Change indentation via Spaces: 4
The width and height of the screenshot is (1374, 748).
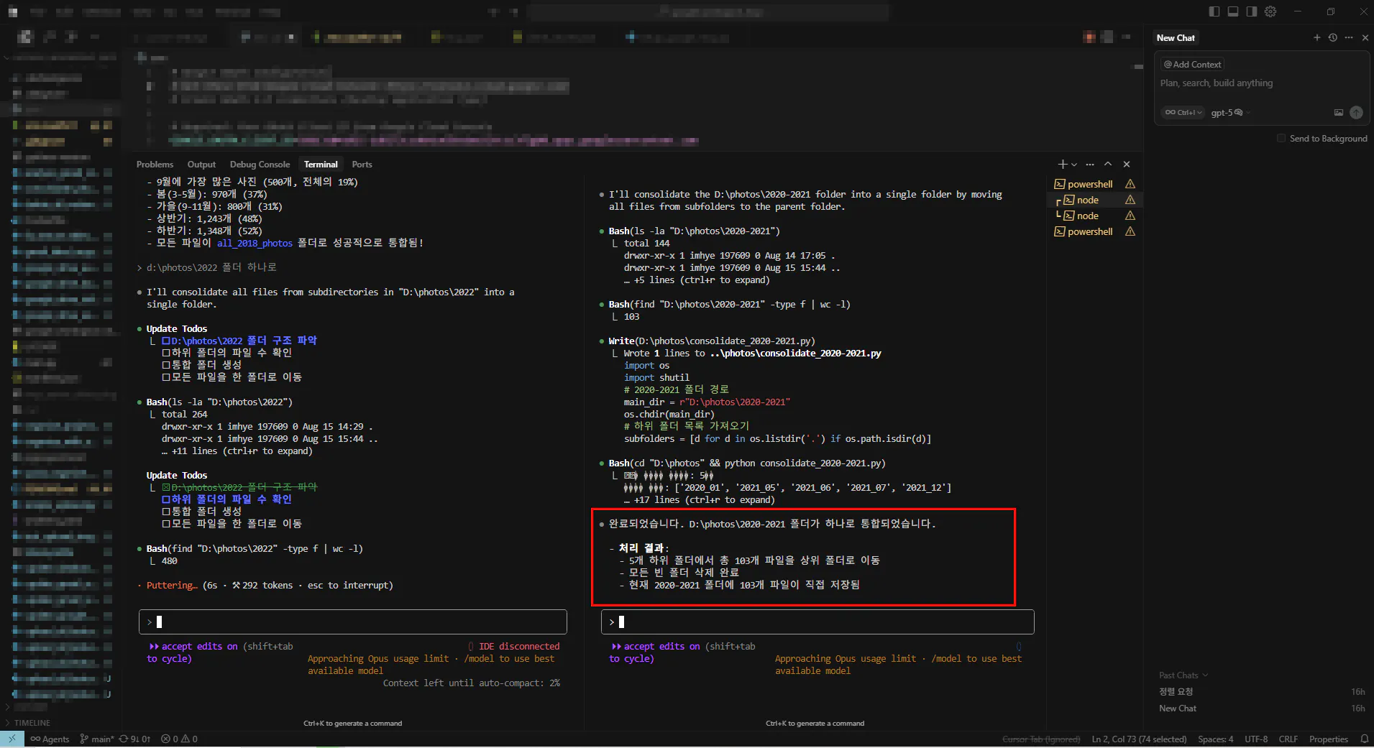[1215, 739]
